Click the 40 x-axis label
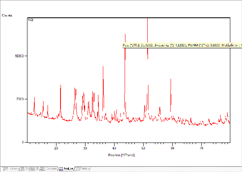This screenshot has height=172, width=242. click(x=114, y=148)
